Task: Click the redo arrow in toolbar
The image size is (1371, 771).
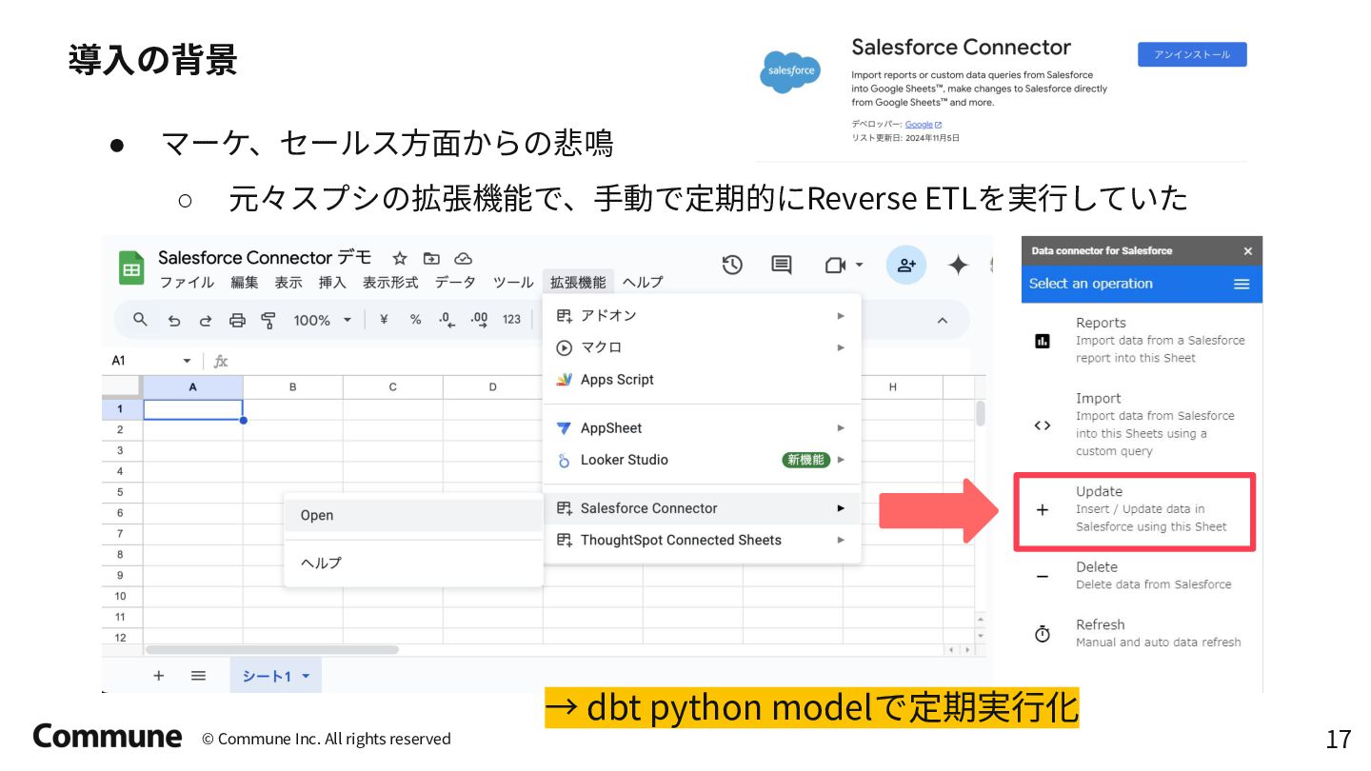Action: pos(205,321)
